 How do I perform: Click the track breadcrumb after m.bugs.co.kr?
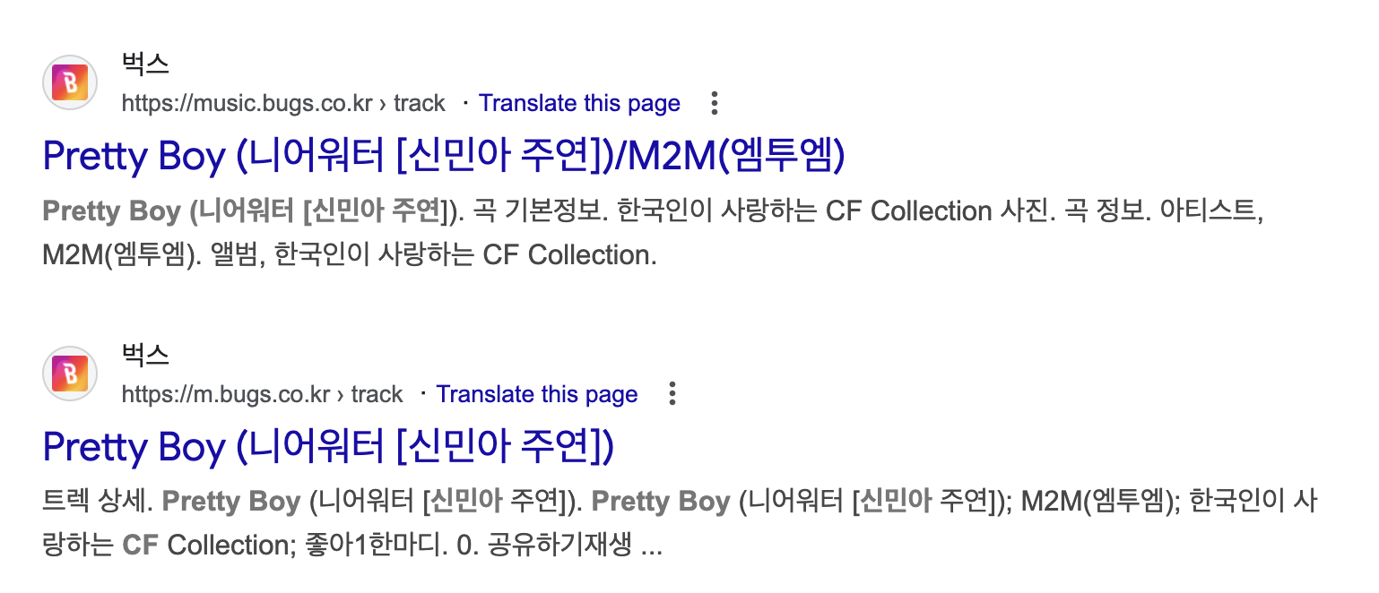377,394
